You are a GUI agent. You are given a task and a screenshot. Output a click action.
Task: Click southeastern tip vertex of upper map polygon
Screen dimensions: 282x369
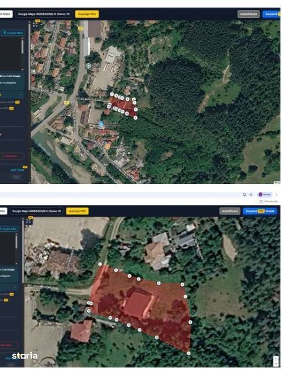coord(135,118)
